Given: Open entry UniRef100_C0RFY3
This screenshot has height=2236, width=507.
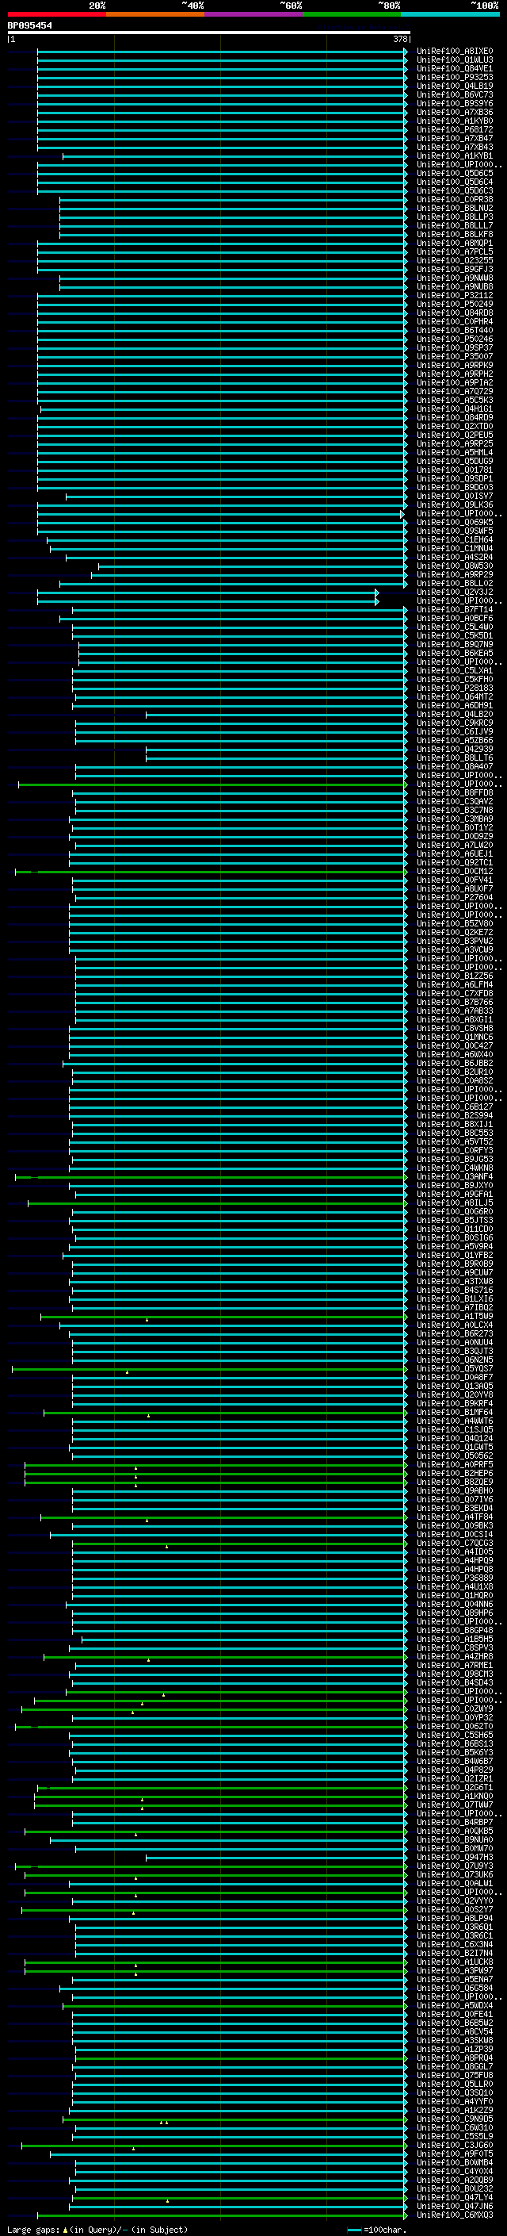Looking at the screenshot, I should pos(454,1151).
